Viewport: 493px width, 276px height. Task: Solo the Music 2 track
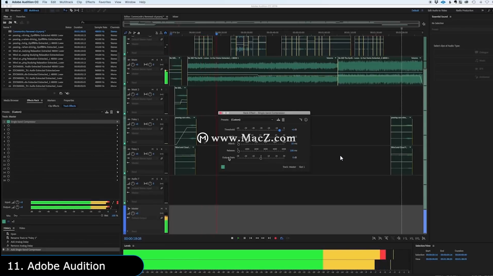pyautogui.click(x=157, y=90)
